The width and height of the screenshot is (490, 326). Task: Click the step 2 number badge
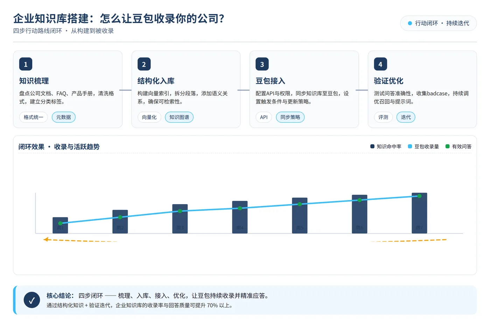144,64
